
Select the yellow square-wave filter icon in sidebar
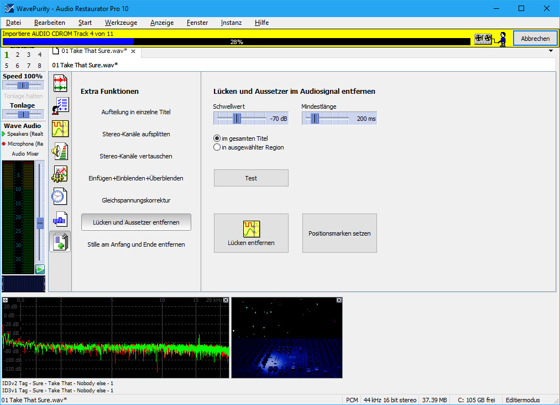(x=60, y=129)
